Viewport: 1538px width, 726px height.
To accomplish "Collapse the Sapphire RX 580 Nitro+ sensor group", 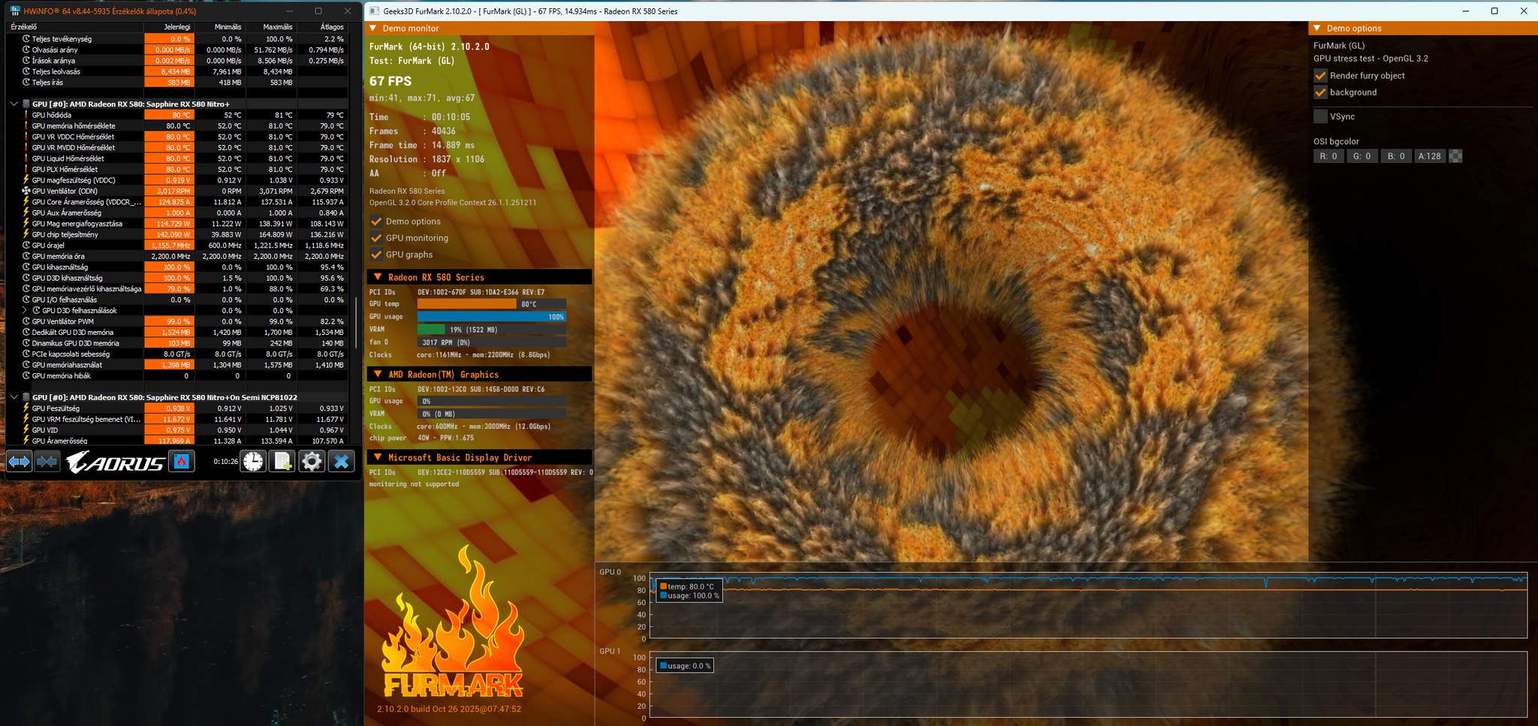I will (14, 104).
